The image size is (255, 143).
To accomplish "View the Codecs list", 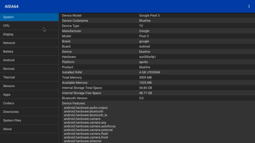I will pyautogui.click(x=29, y=103).
